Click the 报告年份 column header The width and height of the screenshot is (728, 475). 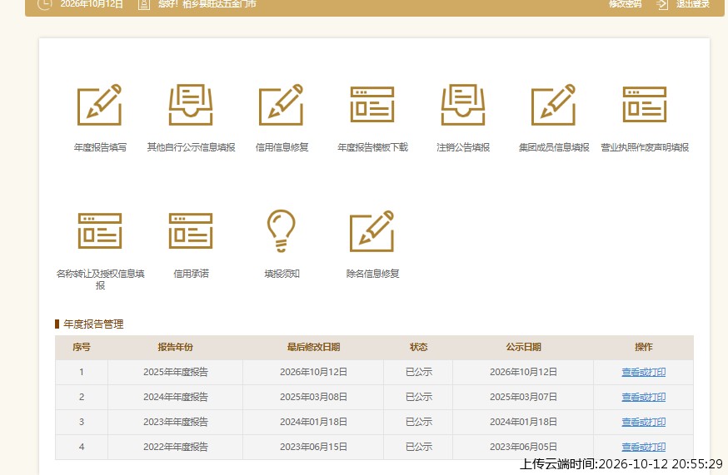tap(175, 347)
